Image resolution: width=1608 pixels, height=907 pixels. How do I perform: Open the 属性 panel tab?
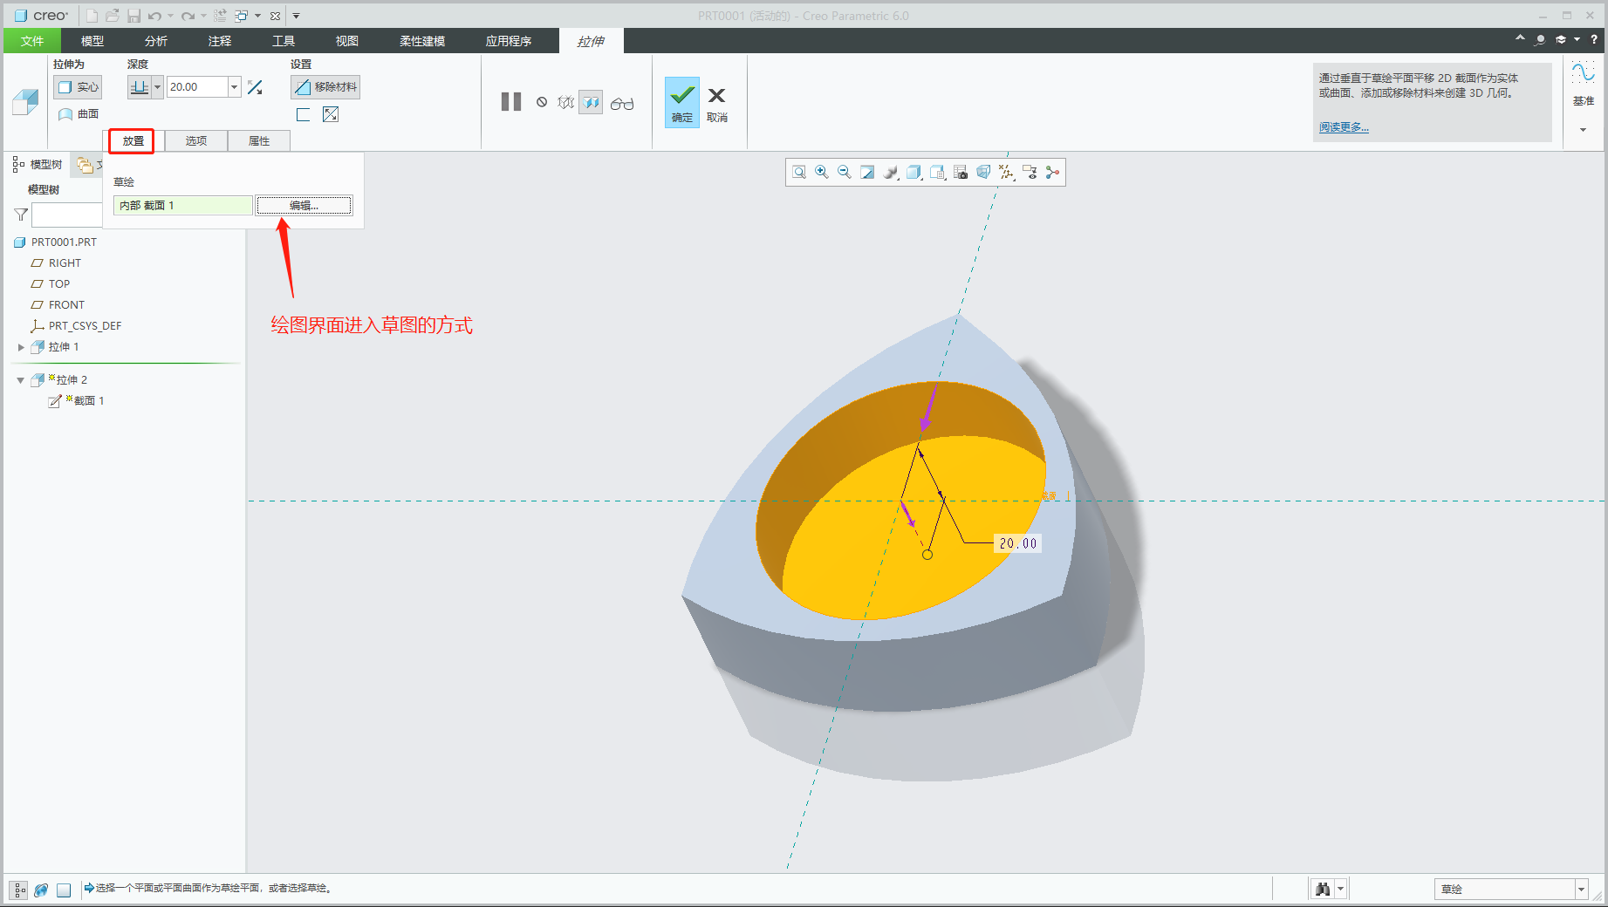(x=259, y=141)
